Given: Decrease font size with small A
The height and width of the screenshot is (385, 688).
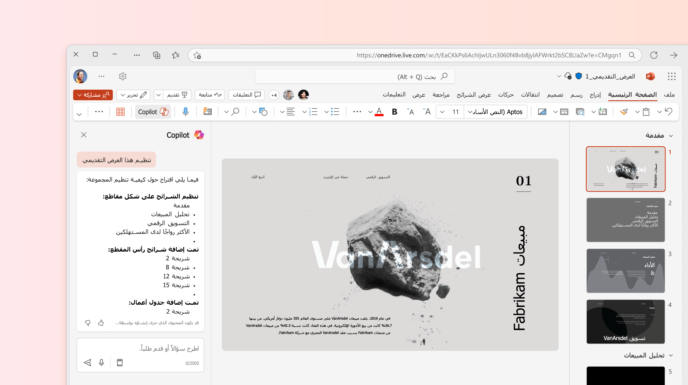Looking at the screenshot, I should click(410, 112).
